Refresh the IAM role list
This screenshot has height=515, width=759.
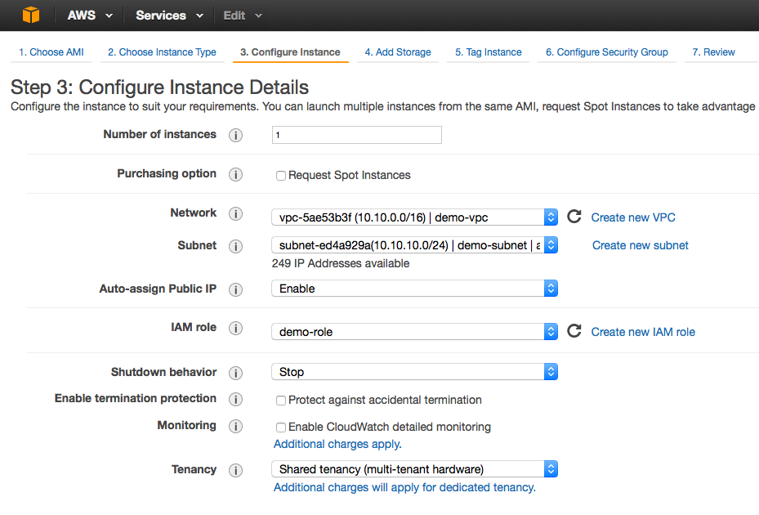pyautogui.click(x=574, y=331)
